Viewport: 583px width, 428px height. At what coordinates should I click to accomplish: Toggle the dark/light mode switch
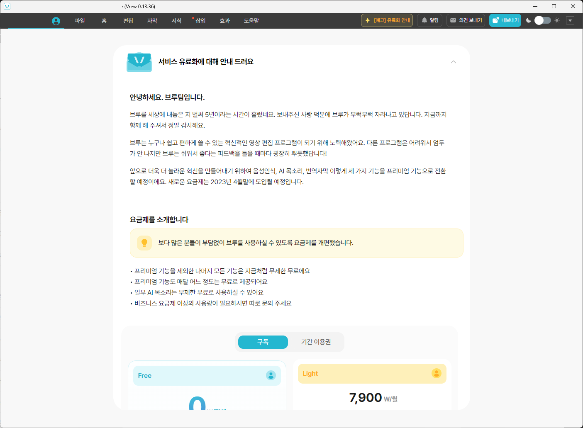[543, 20]
